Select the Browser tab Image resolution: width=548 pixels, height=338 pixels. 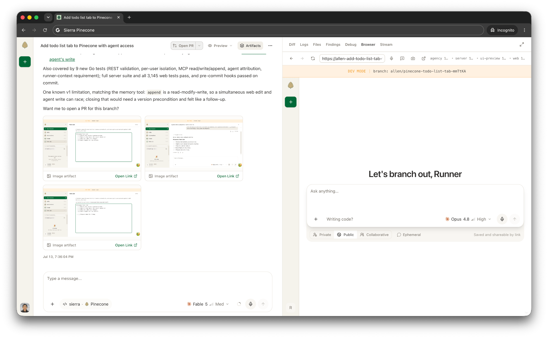pyautogui.click(x=368, y=44)
